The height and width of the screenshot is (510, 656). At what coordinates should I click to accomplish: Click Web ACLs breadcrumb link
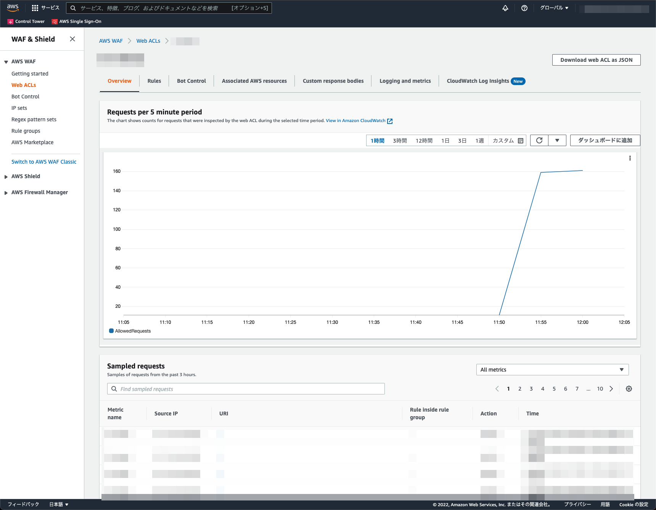(148, 41)
